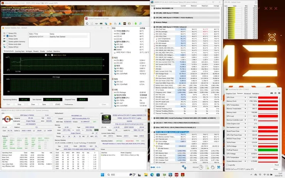The height and width of the screenshot is (178, 285).
Task: Switch to Voltages tab in stability test
Action: coord(29,51)
